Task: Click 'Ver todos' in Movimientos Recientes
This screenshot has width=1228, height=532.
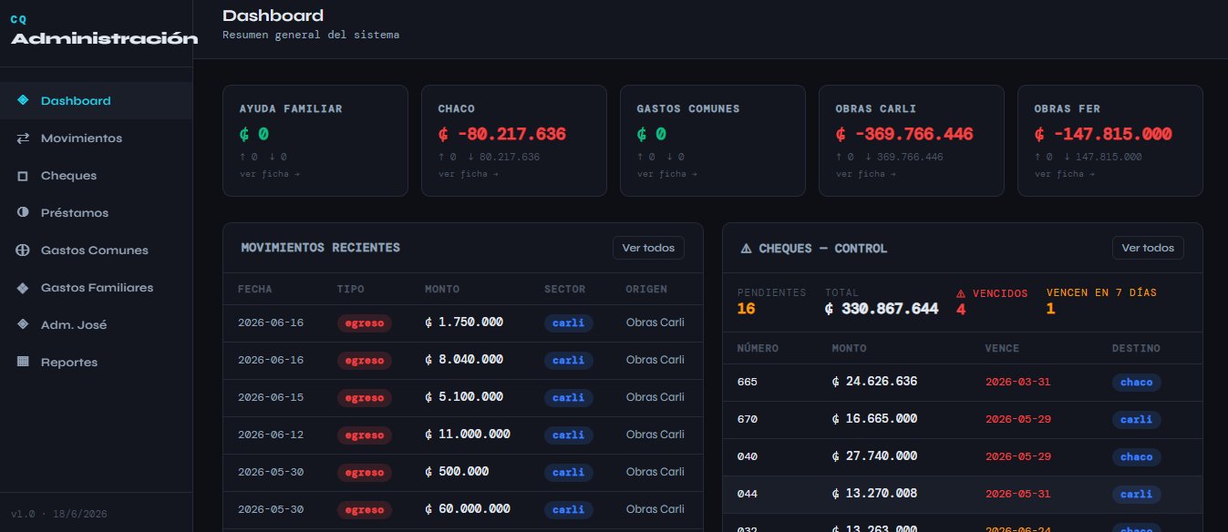Action: (648, 248)
